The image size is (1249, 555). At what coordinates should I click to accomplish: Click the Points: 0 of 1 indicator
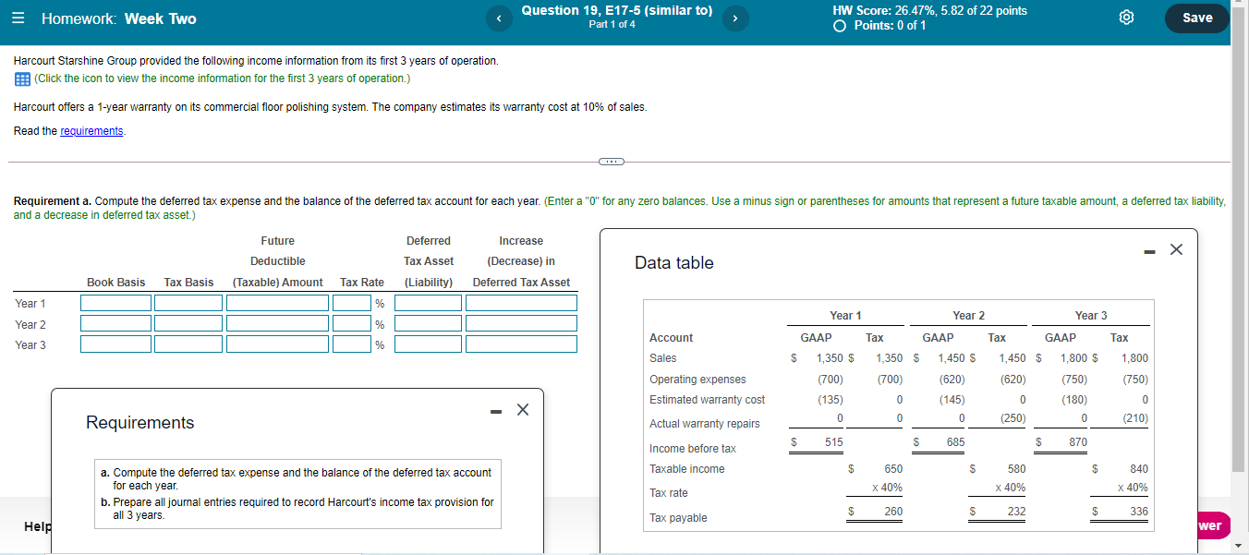pyautogui.click(x=879, y=26)
